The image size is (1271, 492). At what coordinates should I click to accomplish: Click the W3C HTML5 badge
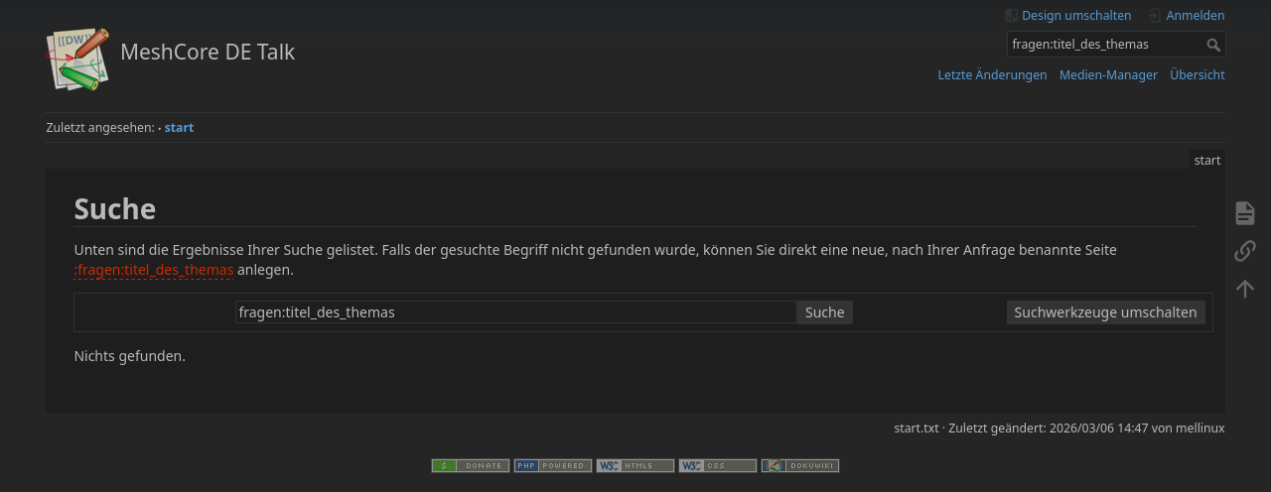pos(635,465)
